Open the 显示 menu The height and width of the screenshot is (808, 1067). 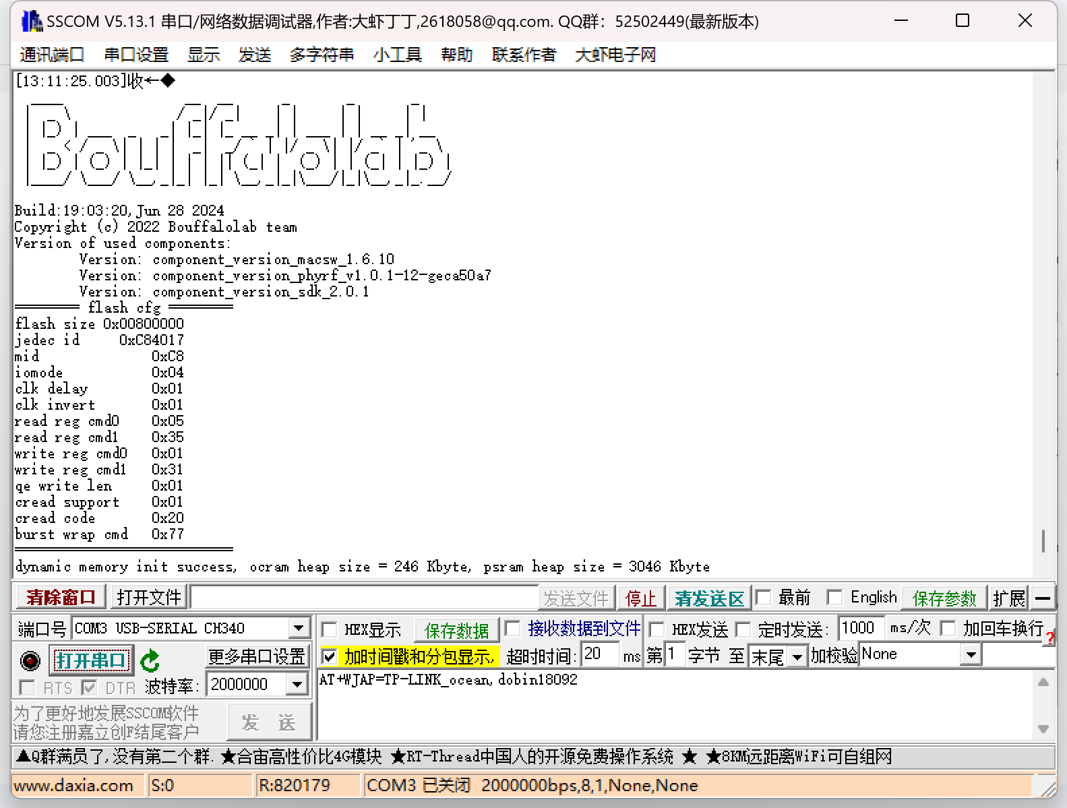click(204, 55)
